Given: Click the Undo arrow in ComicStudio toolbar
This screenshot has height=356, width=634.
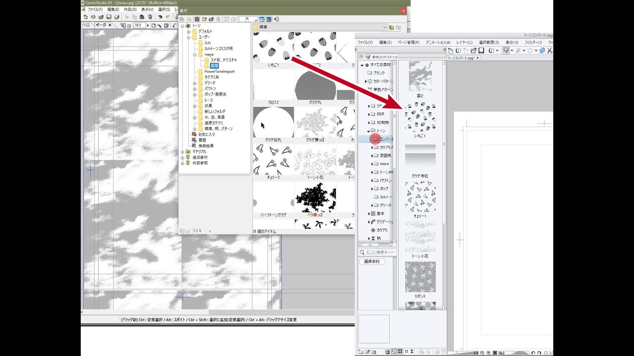Looking at the screenshot, I should pyautogui.click(x=161, y=17).
